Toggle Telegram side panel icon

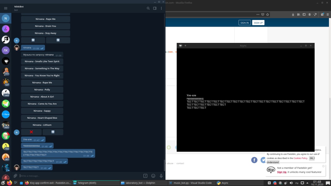pos(155,8)
